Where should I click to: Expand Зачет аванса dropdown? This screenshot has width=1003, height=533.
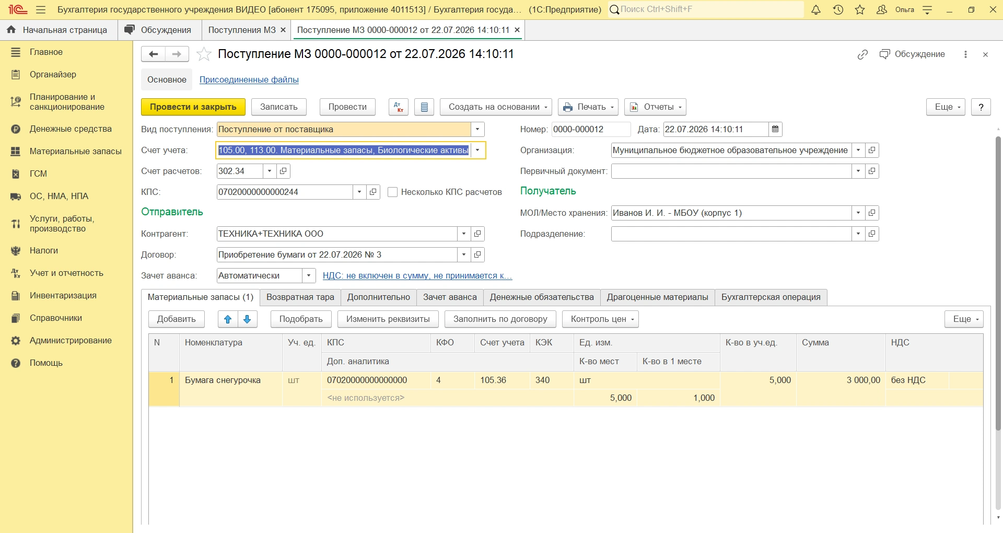(x=309, y=275)
